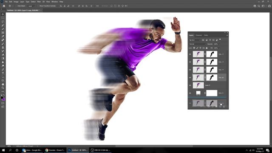The height and width of the screenshot is (153, 272).
Task: Select the Clone Stamp tool
Action: 3,47
